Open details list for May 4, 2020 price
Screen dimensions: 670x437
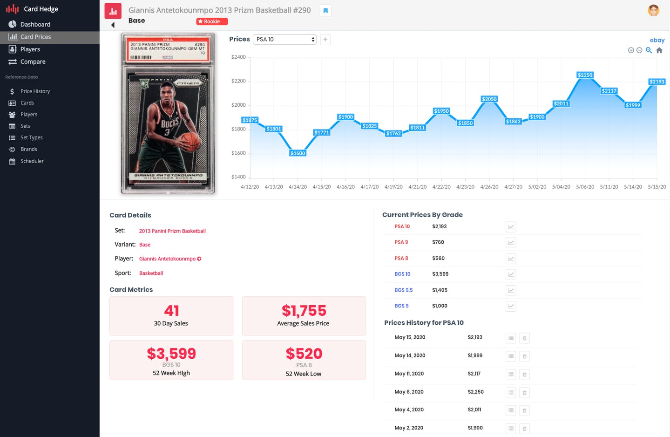[x=511, y=410]
